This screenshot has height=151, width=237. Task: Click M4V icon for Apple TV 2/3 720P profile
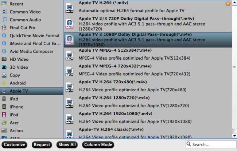69,24
